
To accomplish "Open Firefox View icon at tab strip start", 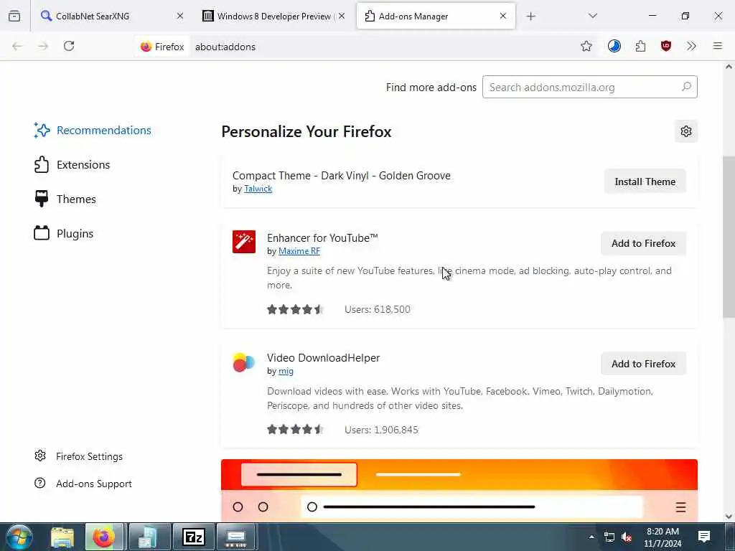I will pos(14,16).
